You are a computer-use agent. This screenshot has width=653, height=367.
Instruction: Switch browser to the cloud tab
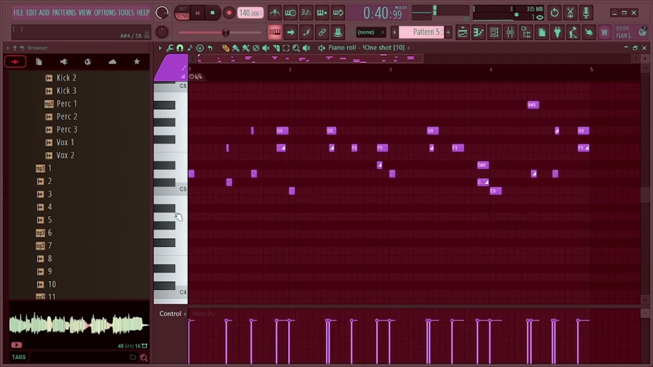(x=112, y=62)
